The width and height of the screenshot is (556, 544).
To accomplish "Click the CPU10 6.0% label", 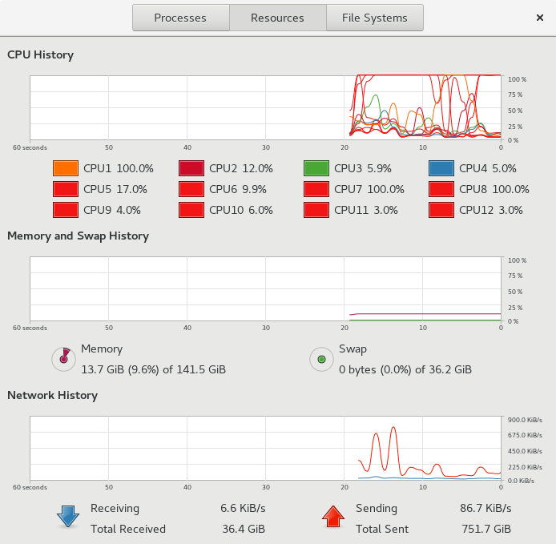I will click(x=241, y=210).
